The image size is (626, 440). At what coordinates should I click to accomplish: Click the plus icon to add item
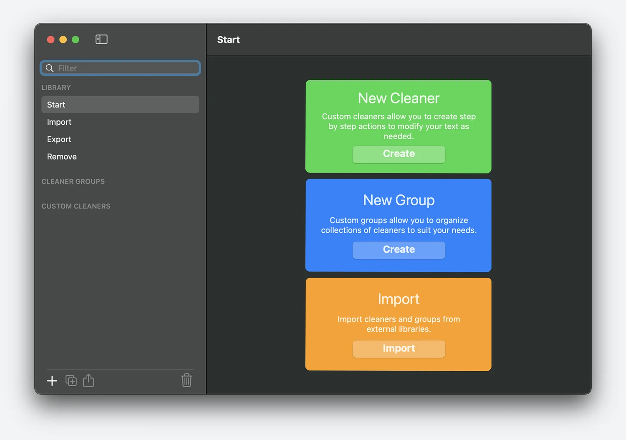pos(52,381)
